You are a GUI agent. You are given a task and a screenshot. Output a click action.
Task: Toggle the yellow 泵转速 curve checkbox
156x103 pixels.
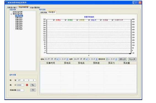77,20
